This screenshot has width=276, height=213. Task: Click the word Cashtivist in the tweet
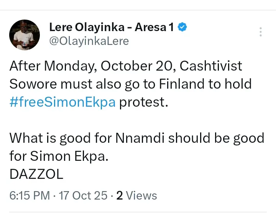tap(210, 66)
